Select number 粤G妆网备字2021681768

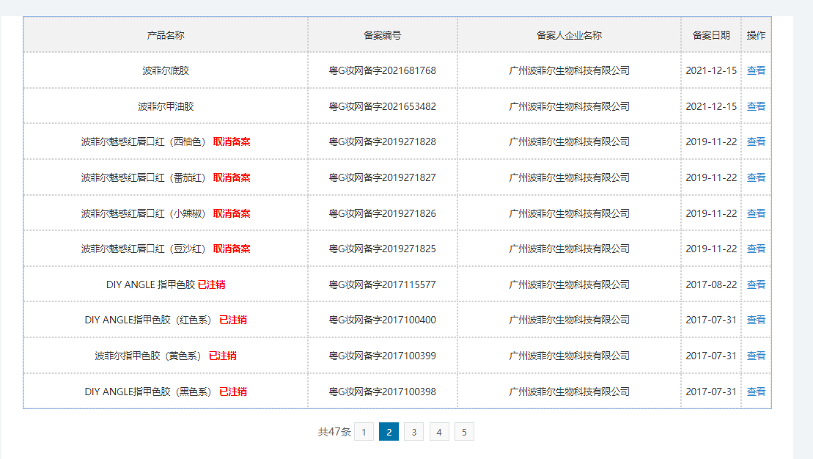[x=382, y=70]
